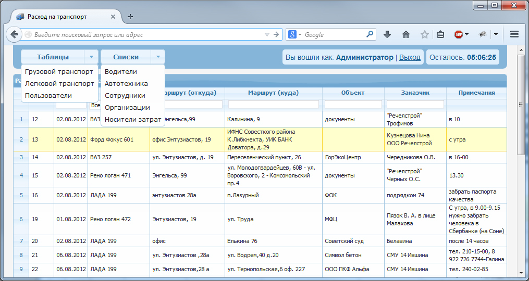This screenshot has height=281, width=529.
Task: Select the Символ бетон cell
Action: 353,256
